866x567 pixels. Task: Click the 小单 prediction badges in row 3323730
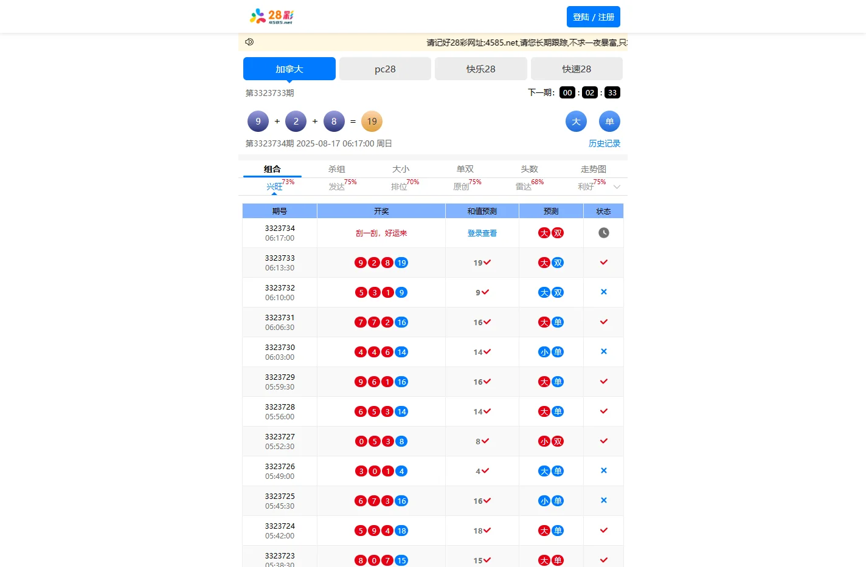pos(551,352)
